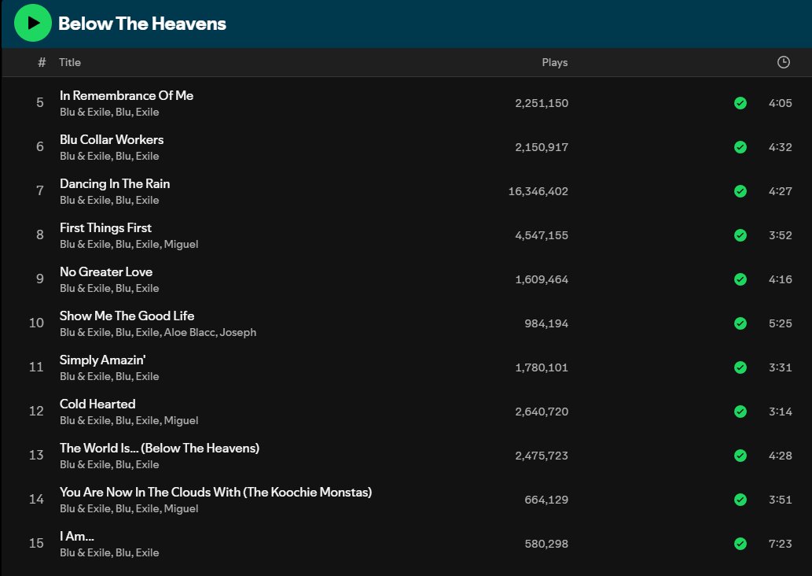The image size is (812, 576).
Task: Click the Plays column header
Action: [x=555, y=62]
